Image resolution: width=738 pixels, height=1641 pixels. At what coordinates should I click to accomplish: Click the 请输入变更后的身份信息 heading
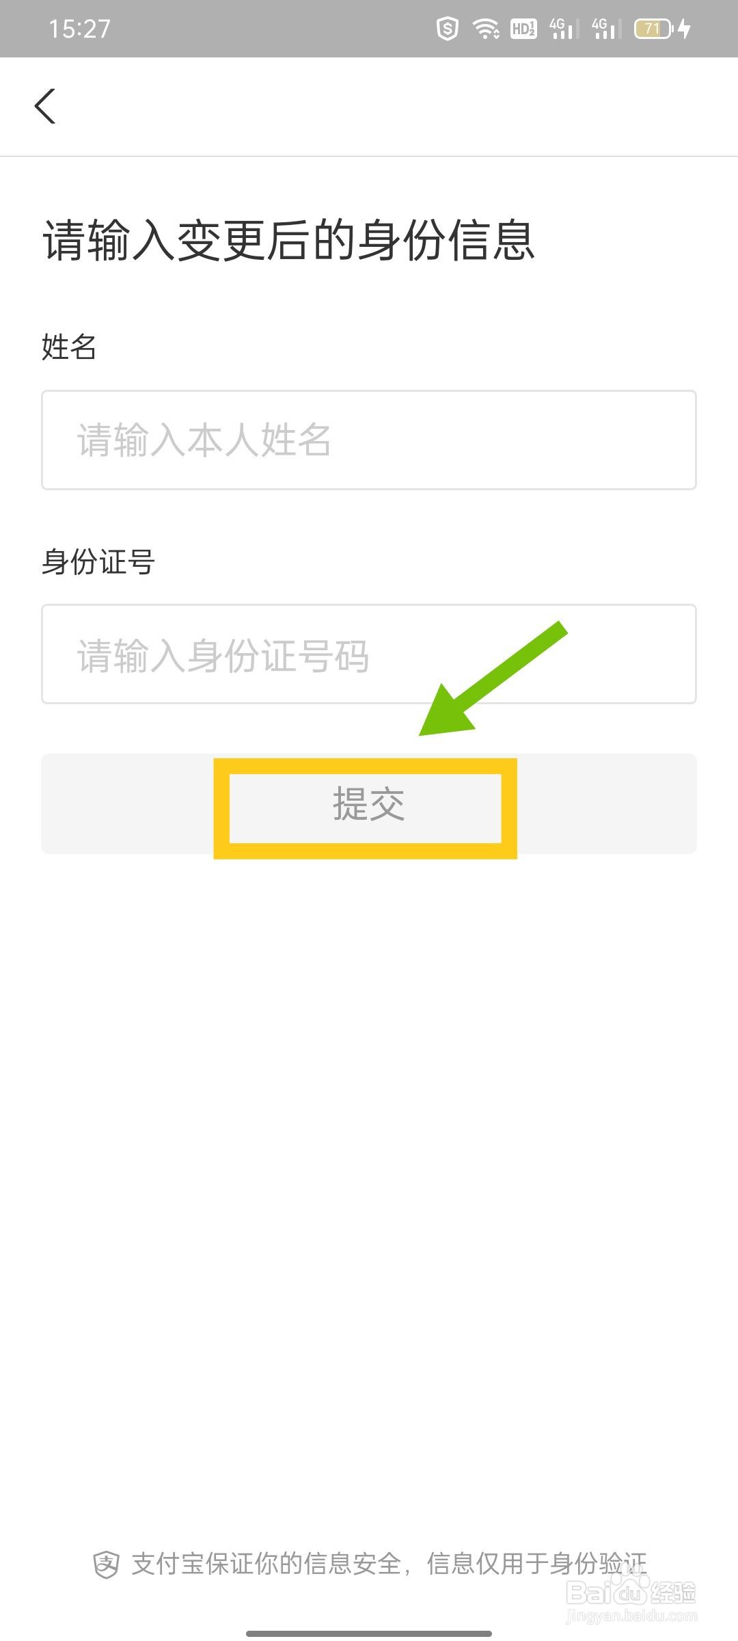pos(288,240)
